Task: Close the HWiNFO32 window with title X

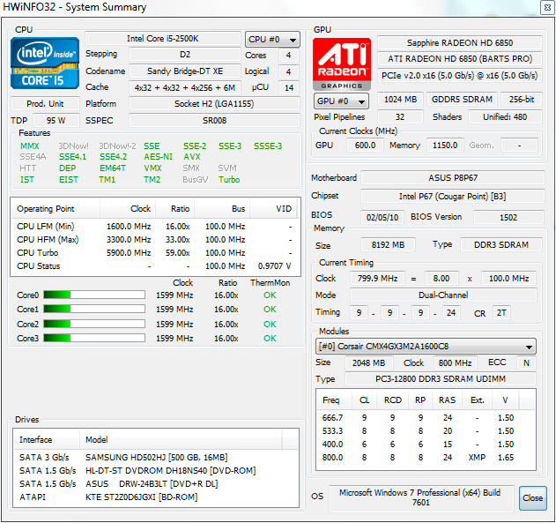Action: pos(547,7)
